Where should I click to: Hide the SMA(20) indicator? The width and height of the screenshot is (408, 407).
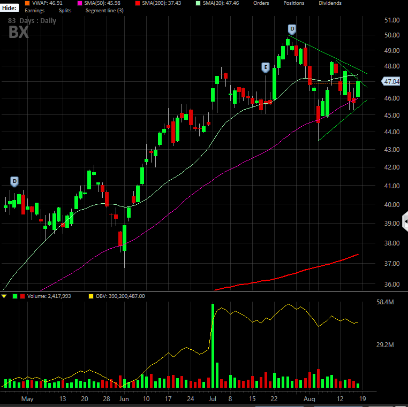point(221,3)
